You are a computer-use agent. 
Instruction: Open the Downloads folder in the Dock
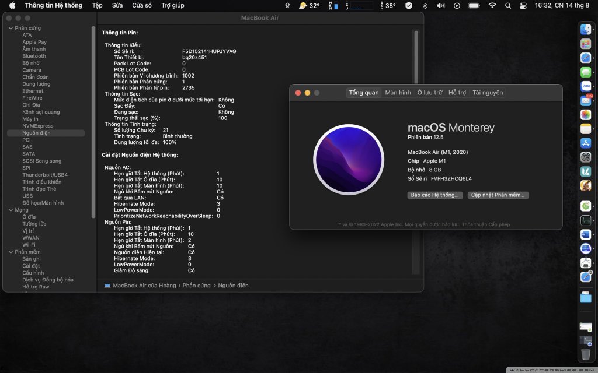click(586, 297)
